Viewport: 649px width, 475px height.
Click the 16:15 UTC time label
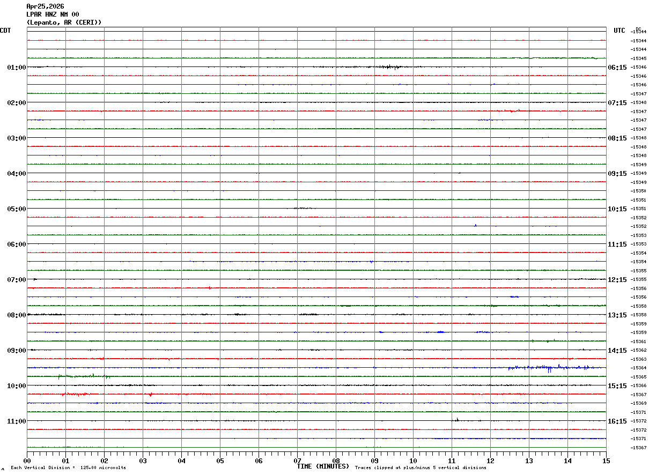(x=617, y=421)
